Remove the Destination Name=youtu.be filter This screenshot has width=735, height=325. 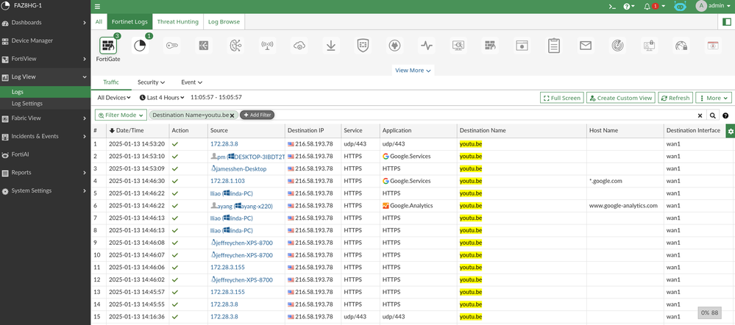tap(232, 115)
